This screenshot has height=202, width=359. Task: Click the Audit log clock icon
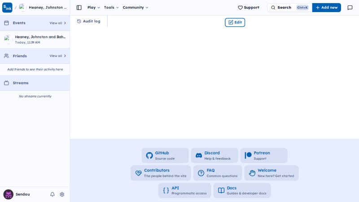[79, 21]
